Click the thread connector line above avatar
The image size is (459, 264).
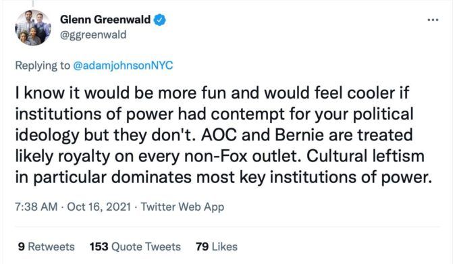[x=32, y=3]
